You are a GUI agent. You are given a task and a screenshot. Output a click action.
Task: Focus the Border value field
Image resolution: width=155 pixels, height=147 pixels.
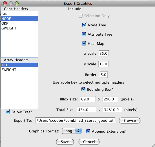click(x=104, y=75)
